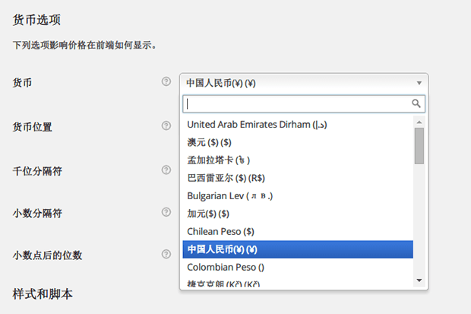Select Colombian Peso option
Image resolution: width=471 pixels, height=314 pixels.
[x=298, y=267]
